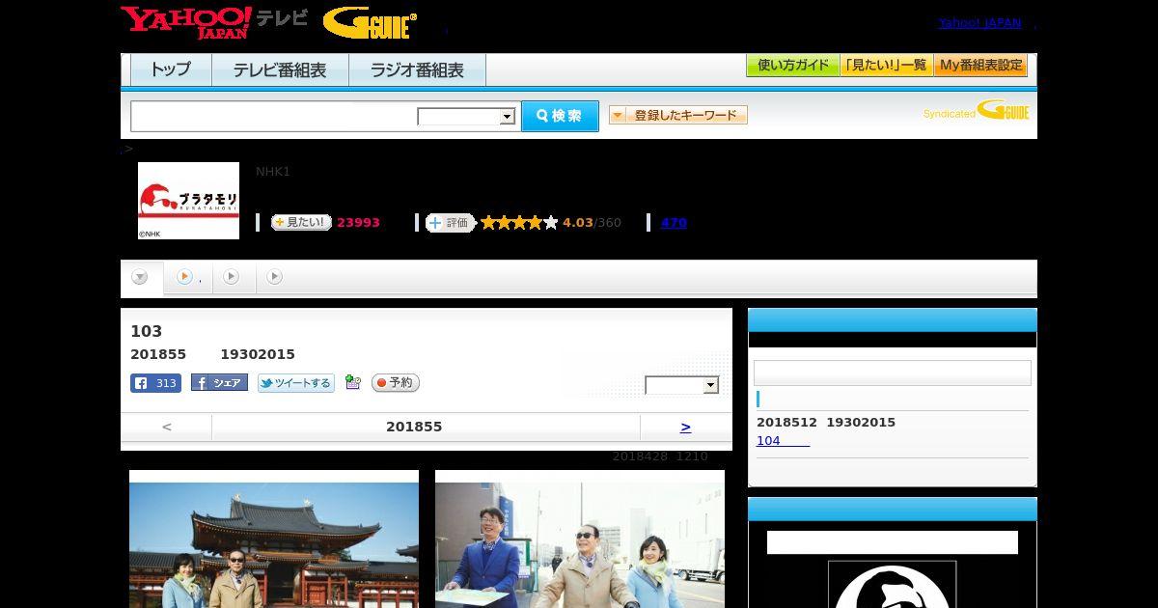Open the Yahoo! JAPAN TV logo
1158x608 pixels.
tap(214, 22)
